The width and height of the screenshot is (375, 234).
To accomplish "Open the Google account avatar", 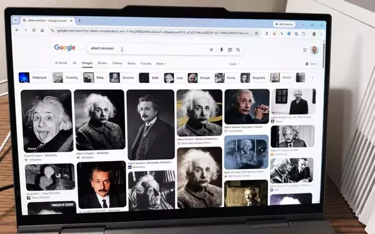I will pyautogui.click(x=314, y=50).
